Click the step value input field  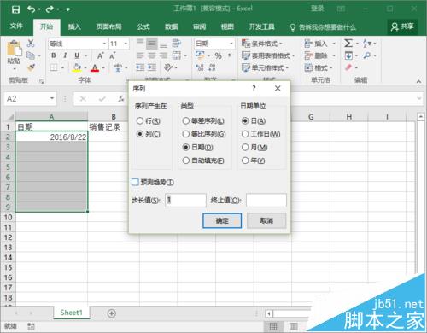tap(185, 200)
